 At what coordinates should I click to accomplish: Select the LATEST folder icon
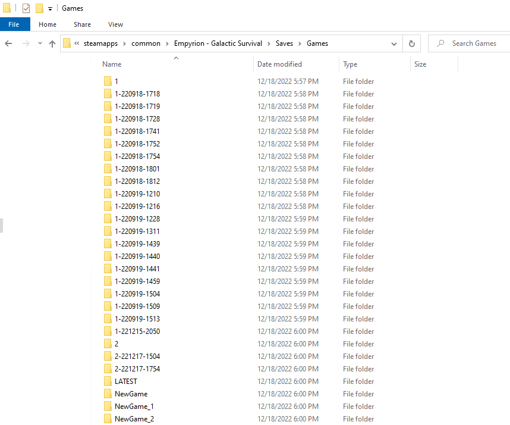[x=108, y=381]
